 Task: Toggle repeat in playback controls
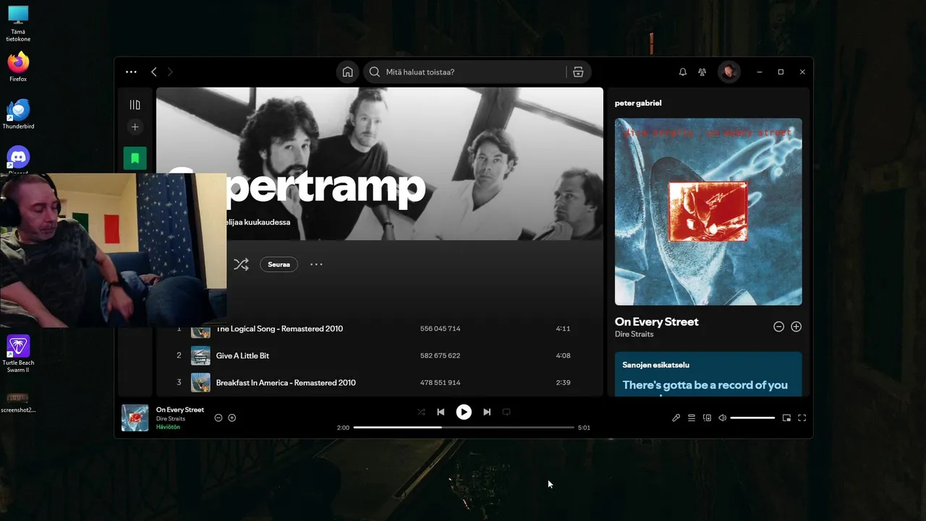coord(506,412)
